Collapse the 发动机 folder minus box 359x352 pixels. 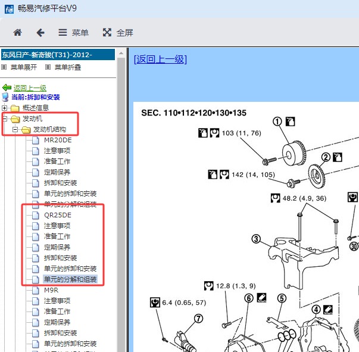pos(5,119)
